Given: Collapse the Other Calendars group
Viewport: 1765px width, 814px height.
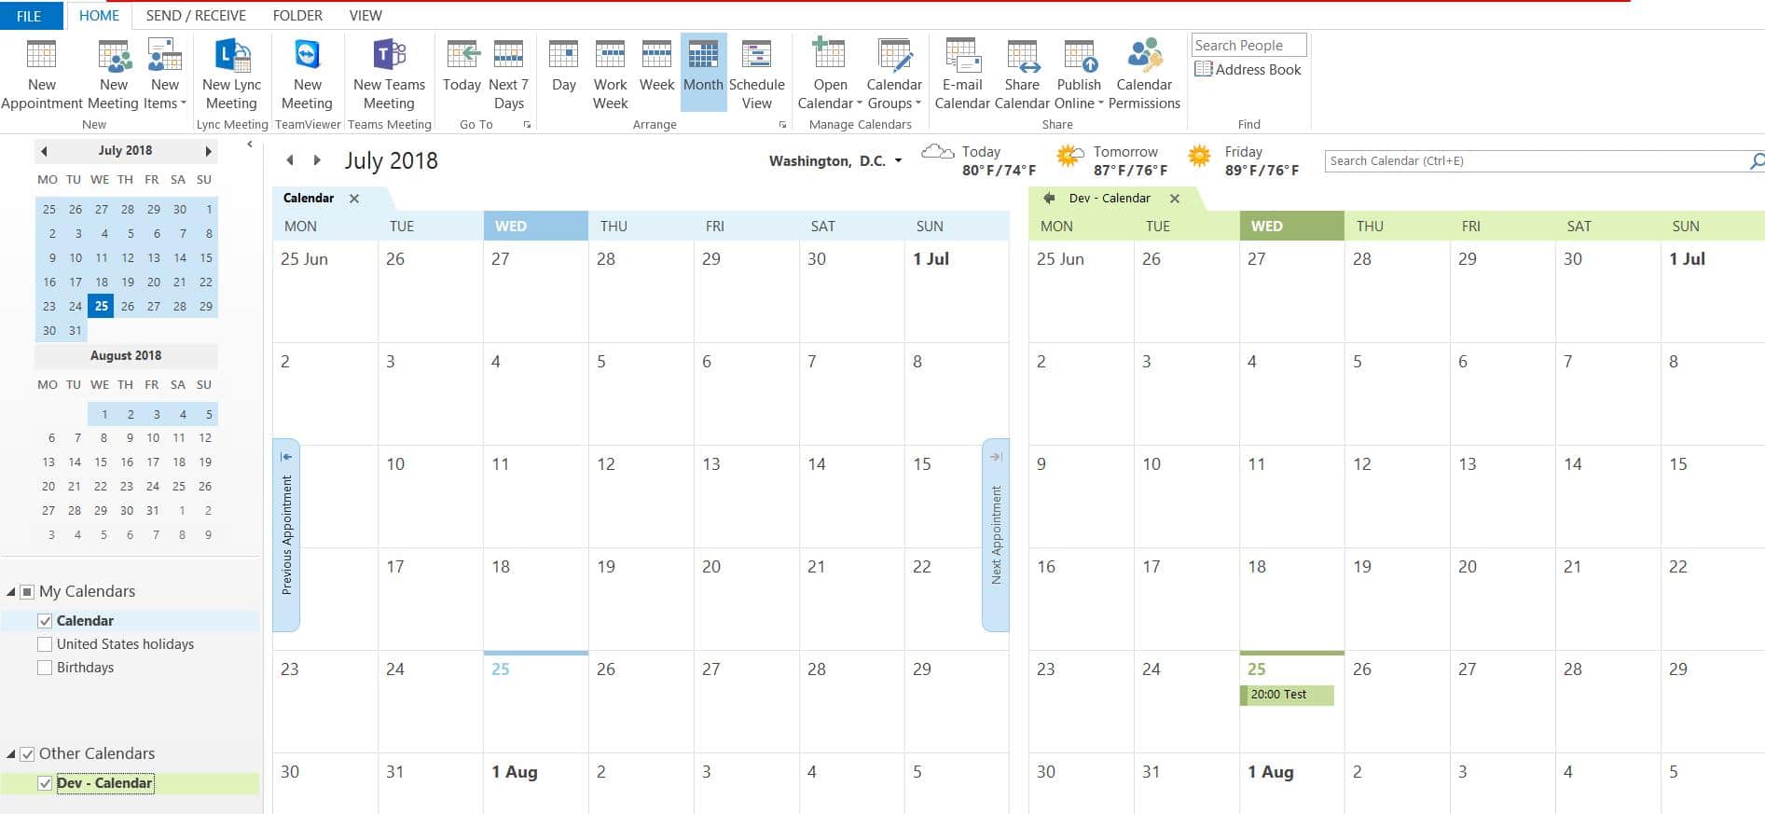Looking at the screenshot, I should click(10, 753).
